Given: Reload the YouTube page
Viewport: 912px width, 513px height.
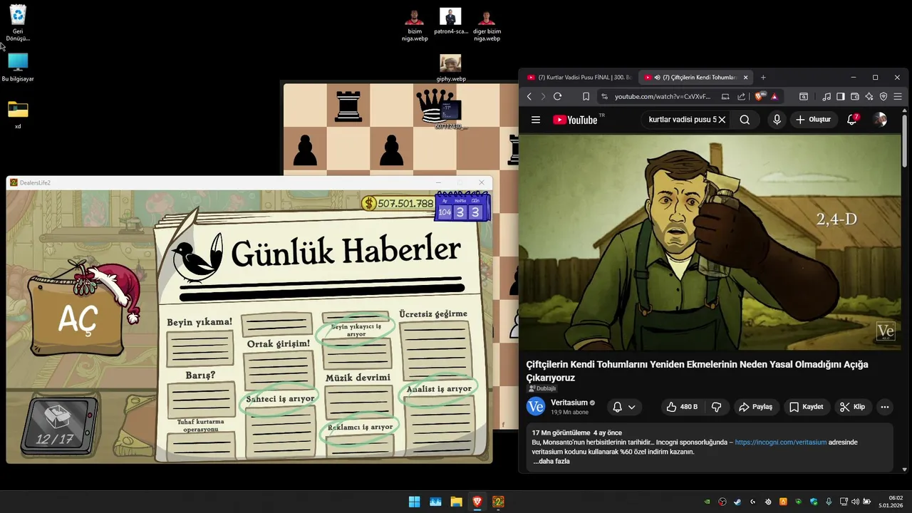Looking at the screenshot, I should (557, 96).
